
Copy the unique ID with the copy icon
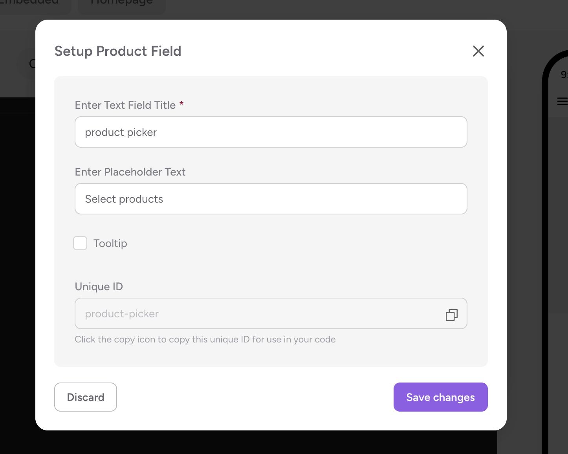(x=452, y=315)
